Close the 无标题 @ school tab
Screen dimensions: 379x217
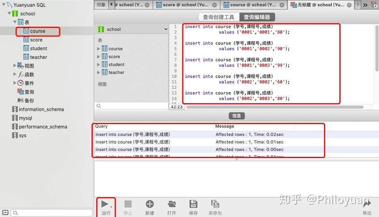pyautogui.click(x=349, y=5)
